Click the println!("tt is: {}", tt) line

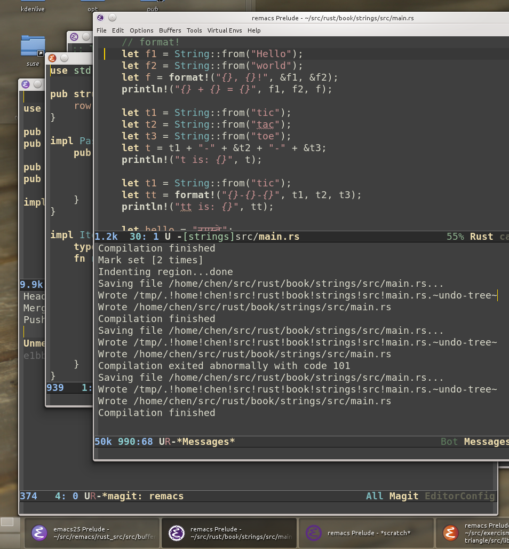(197, 207)
